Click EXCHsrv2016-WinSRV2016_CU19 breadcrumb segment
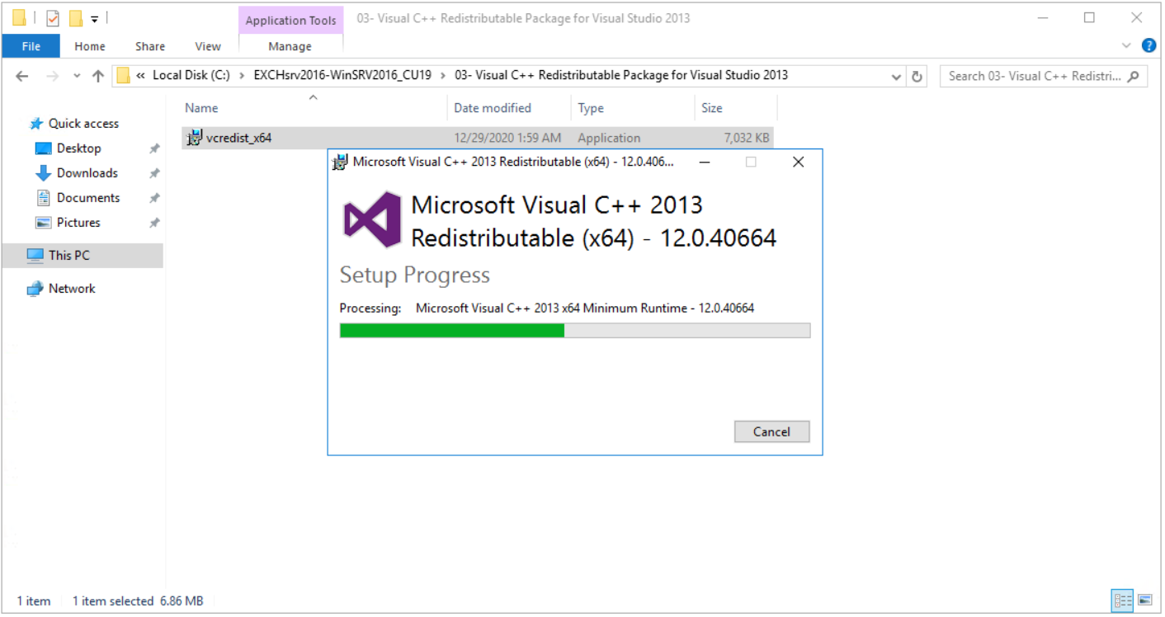Image resolution: width=1165 pixels, height=617 pixels. [x=342, y=75]
